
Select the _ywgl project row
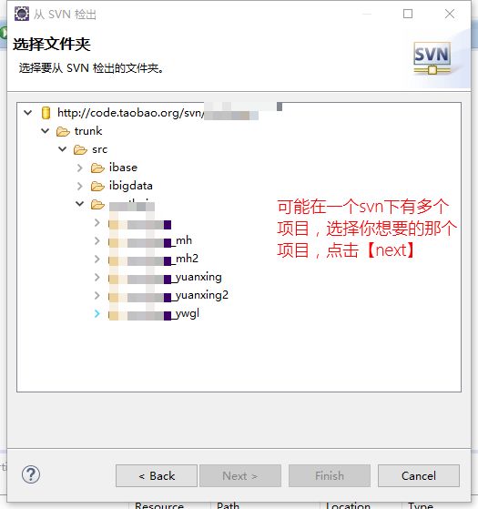pyautogui.click(x=154, y=313)
